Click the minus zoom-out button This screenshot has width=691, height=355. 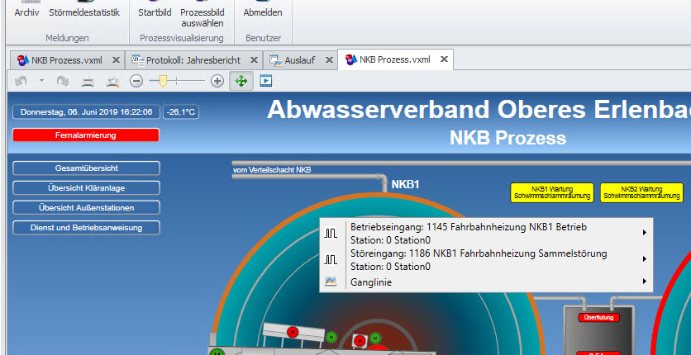(x=136, y=81)
